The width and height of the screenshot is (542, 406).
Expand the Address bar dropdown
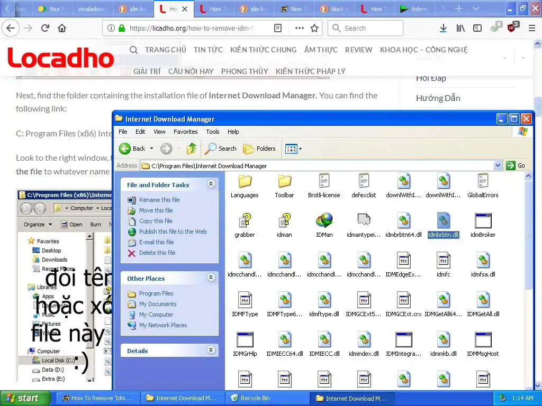pyautogui.click(x=498, y=165)
